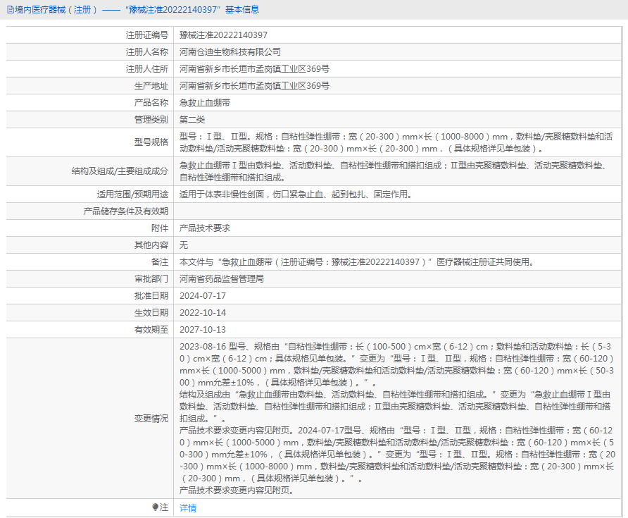
Task: Click the 结构及组成 composition description
Action: coord(394,171)
